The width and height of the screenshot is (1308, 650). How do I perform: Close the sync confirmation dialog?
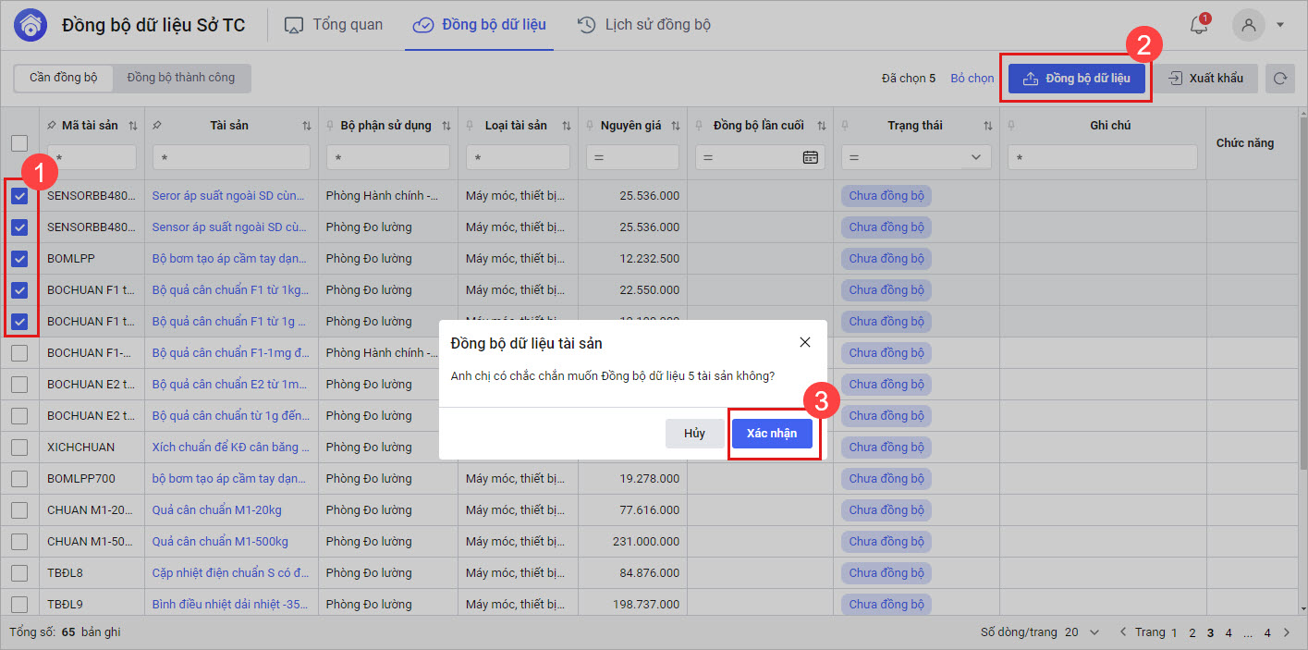click(x=805, y=342)
